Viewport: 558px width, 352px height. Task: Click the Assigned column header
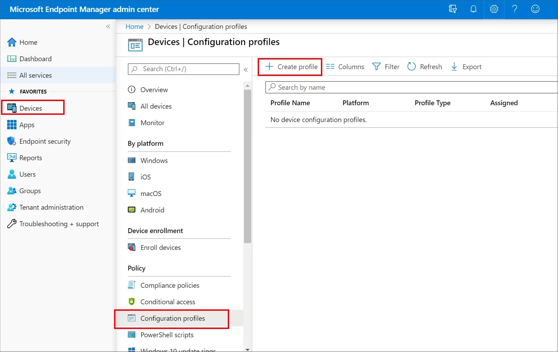coord(504,103)
